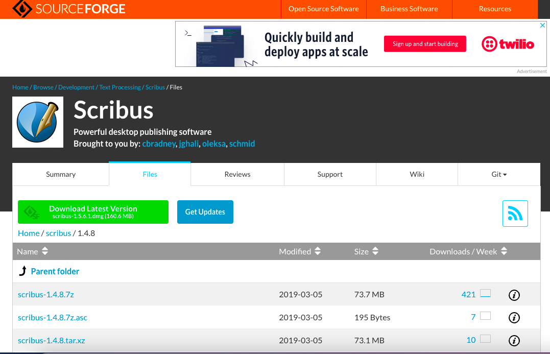This screenshot has width=550, height=354.
Task: Click the 73.1 MB size value
Action: point(369,340)
